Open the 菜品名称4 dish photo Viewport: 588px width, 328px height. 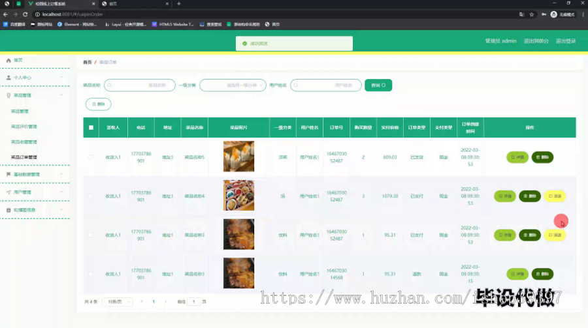[239, 196]
